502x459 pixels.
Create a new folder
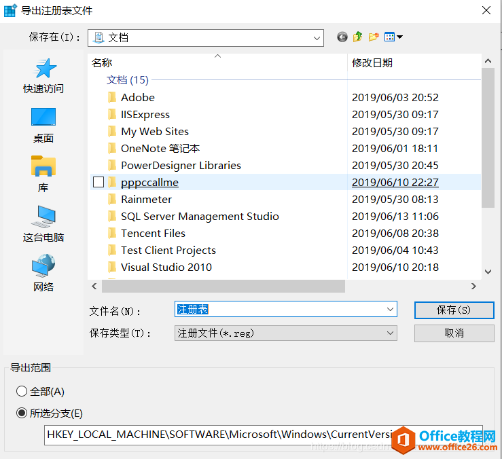(x=374, y=37)
